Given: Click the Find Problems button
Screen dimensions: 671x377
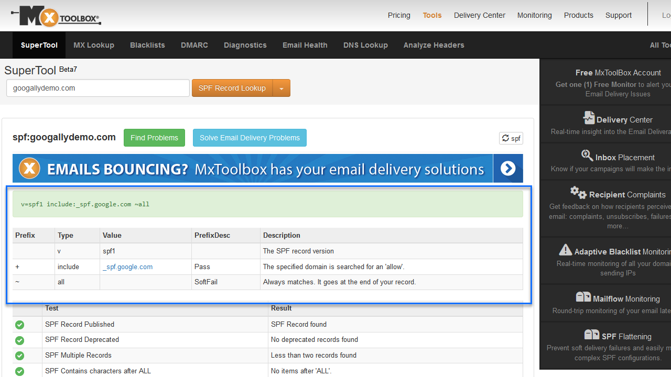Looking at the screenshot, I should 154,138.
